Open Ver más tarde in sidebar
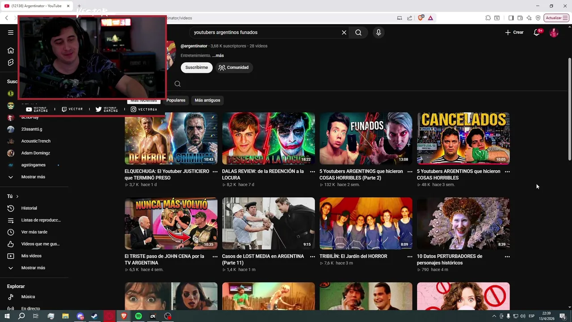 34,232
